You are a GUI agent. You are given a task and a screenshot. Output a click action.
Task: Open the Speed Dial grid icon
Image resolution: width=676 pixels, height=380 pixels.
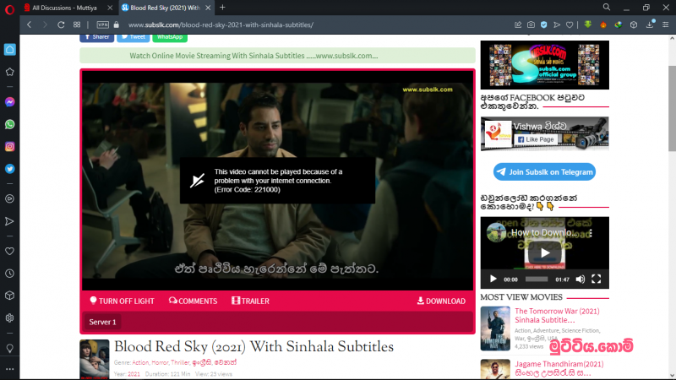(77, 25)
